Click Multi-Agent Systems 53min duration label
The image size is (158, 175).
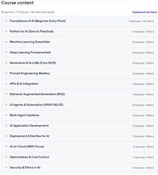150,115
